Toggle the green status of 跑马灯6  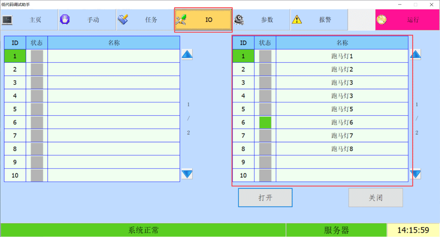pos(265,122)
